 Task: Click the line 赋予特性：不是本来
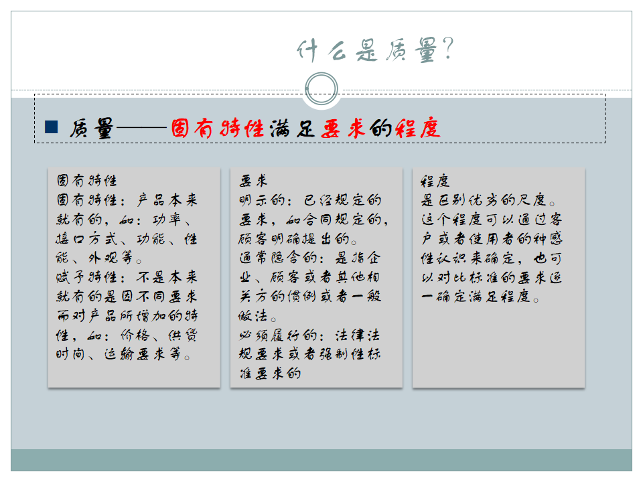point(127,277)
